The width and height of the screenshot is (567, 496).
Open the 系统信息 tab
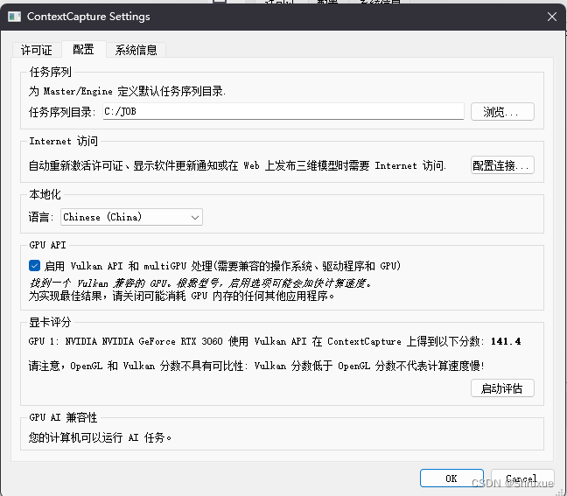(x=136, y=50)
